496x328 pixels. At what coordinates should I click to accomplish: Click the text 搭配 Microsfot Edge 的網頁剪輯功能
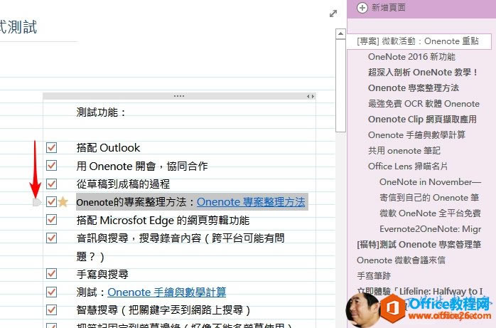(x=163, y=220)
